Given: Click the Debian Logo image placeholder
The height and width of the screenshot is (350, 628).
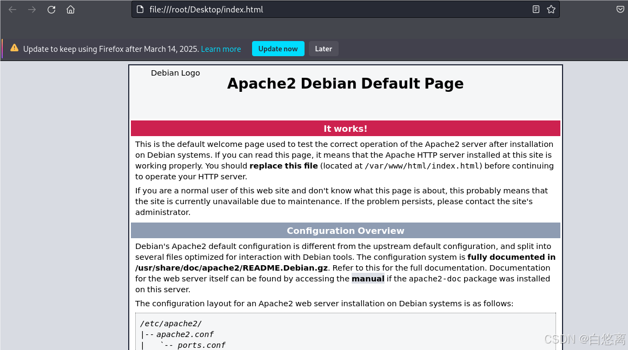Looking at the screenshot, I should pyautogui.click(x=175, y=73).
